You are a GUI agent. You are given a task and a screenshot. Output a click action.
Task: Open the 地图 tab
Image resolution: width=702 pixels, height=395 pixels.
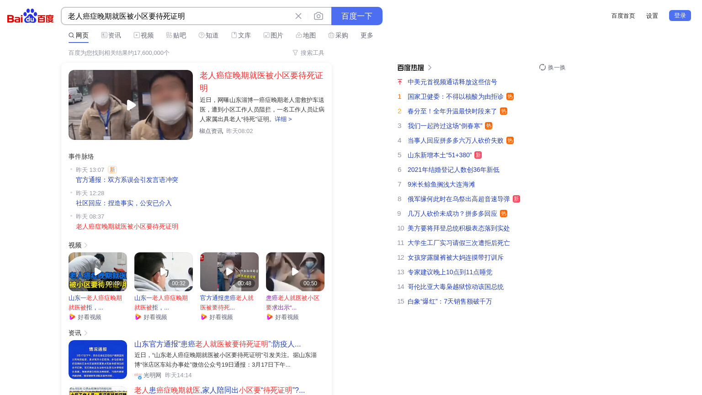(x=306, y=35)
